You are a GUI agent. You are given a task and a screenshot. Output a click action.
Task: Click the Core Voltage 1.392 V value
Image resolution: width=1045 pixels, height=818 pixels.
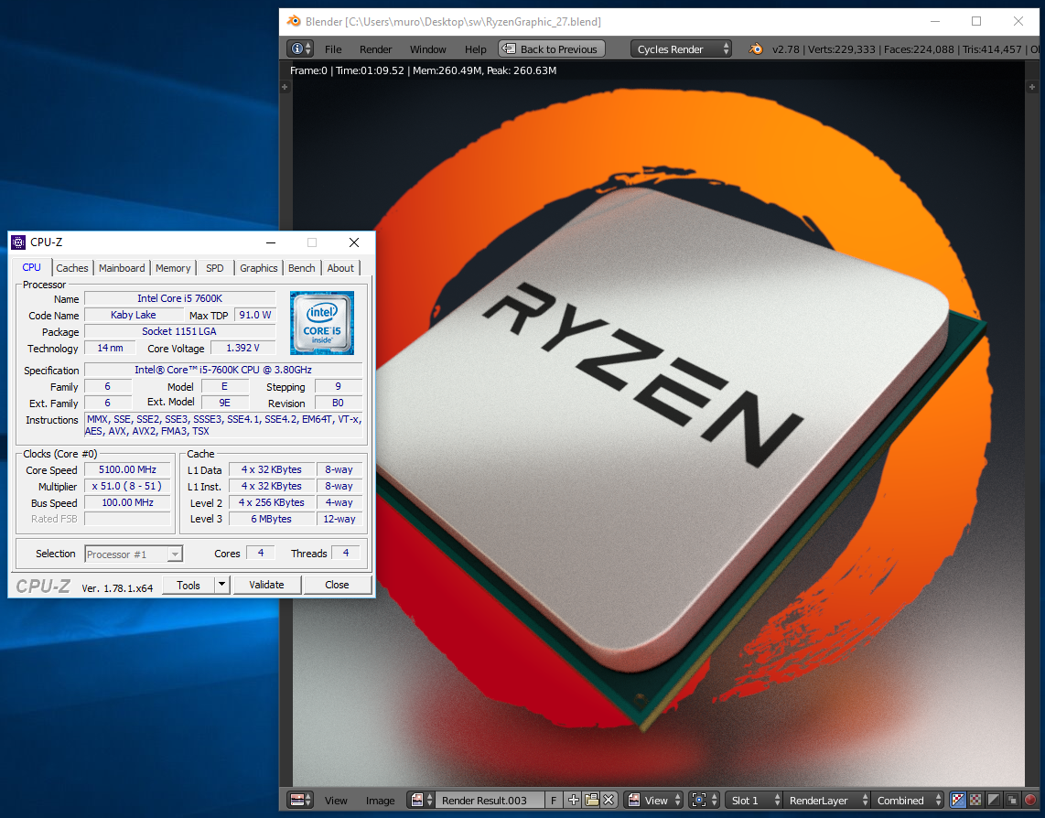[x=242, y=348]
